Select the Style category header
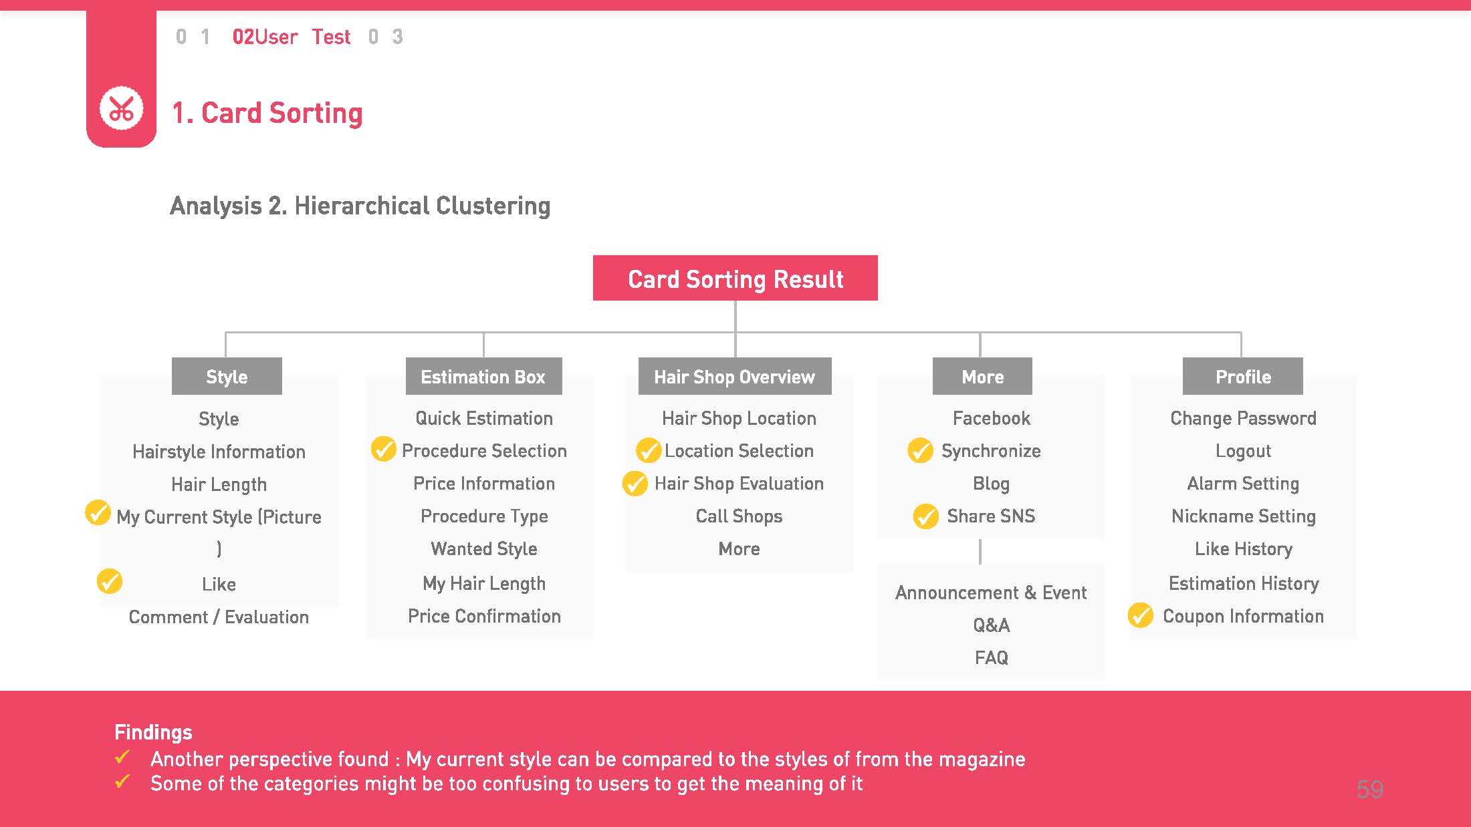This screenshot has width=1471, height=827. coord(227,377)
